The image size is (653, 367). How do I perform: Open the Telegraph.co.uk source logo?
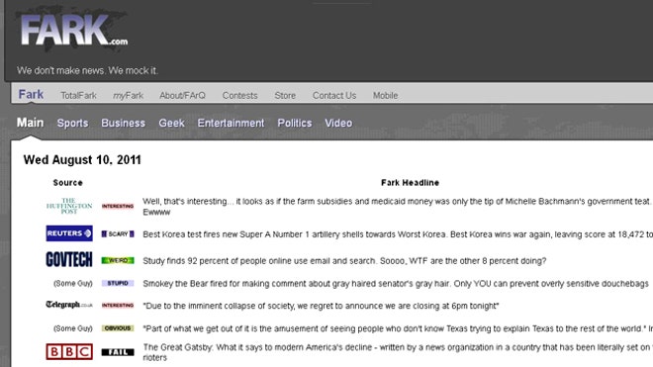(69, 305)
